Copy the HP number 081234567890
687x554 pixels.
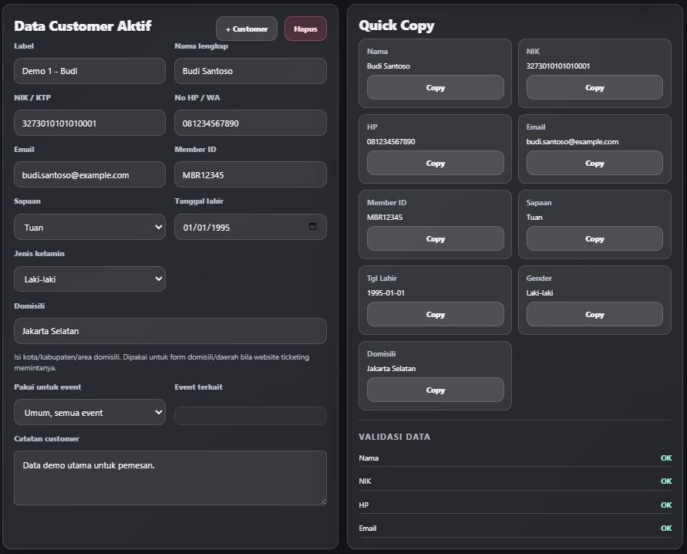(x=435, y=163)
